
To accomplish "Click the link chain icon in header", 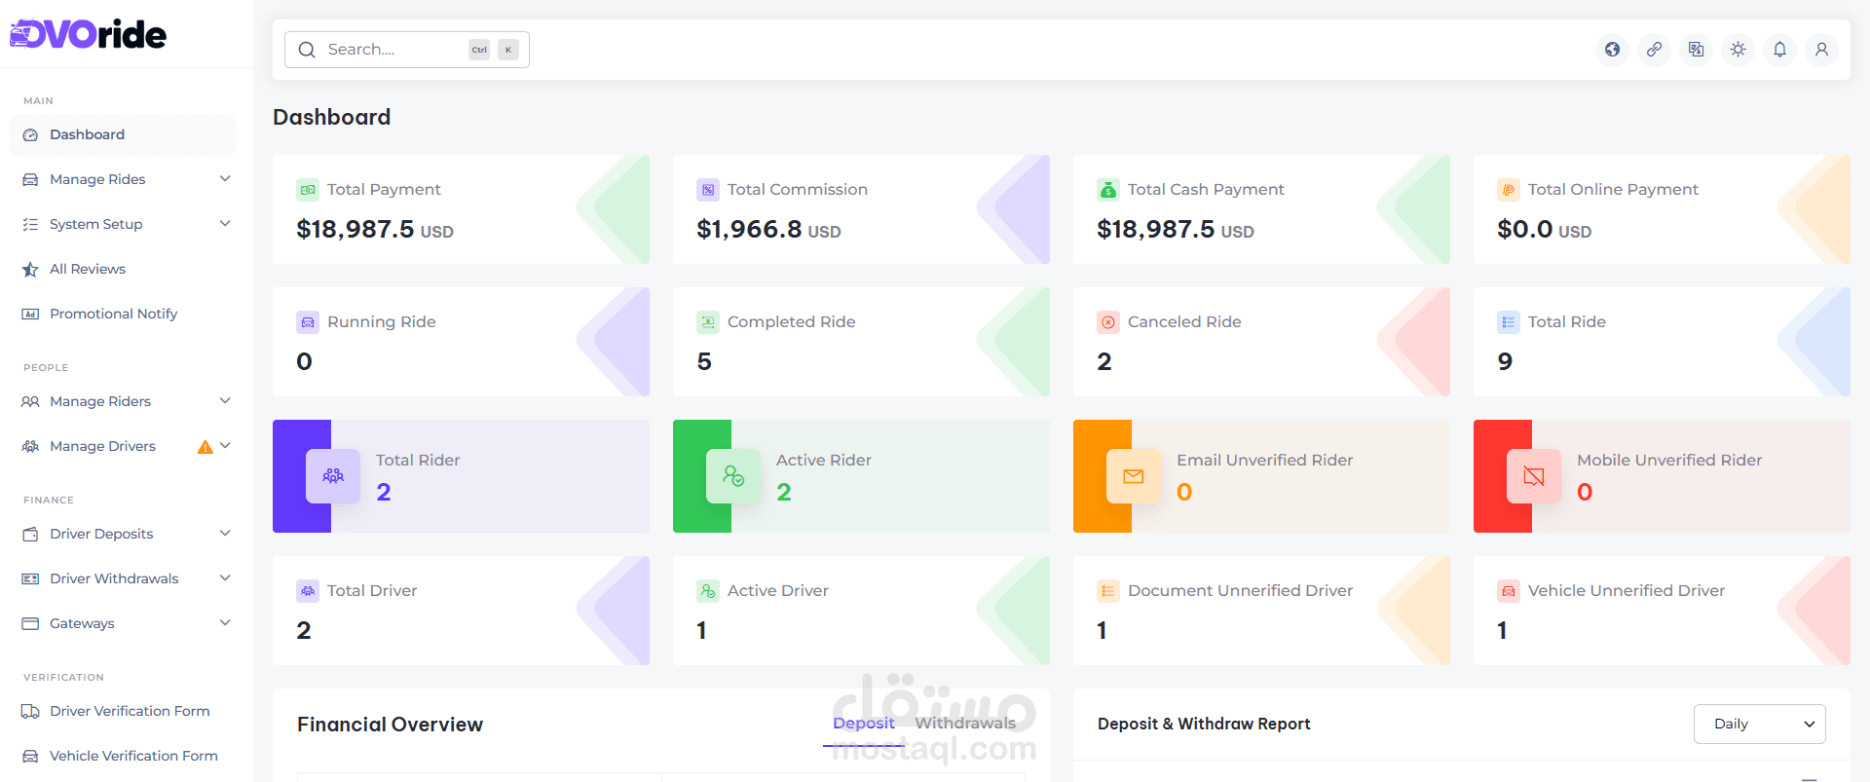I will tap(1655, 50).
